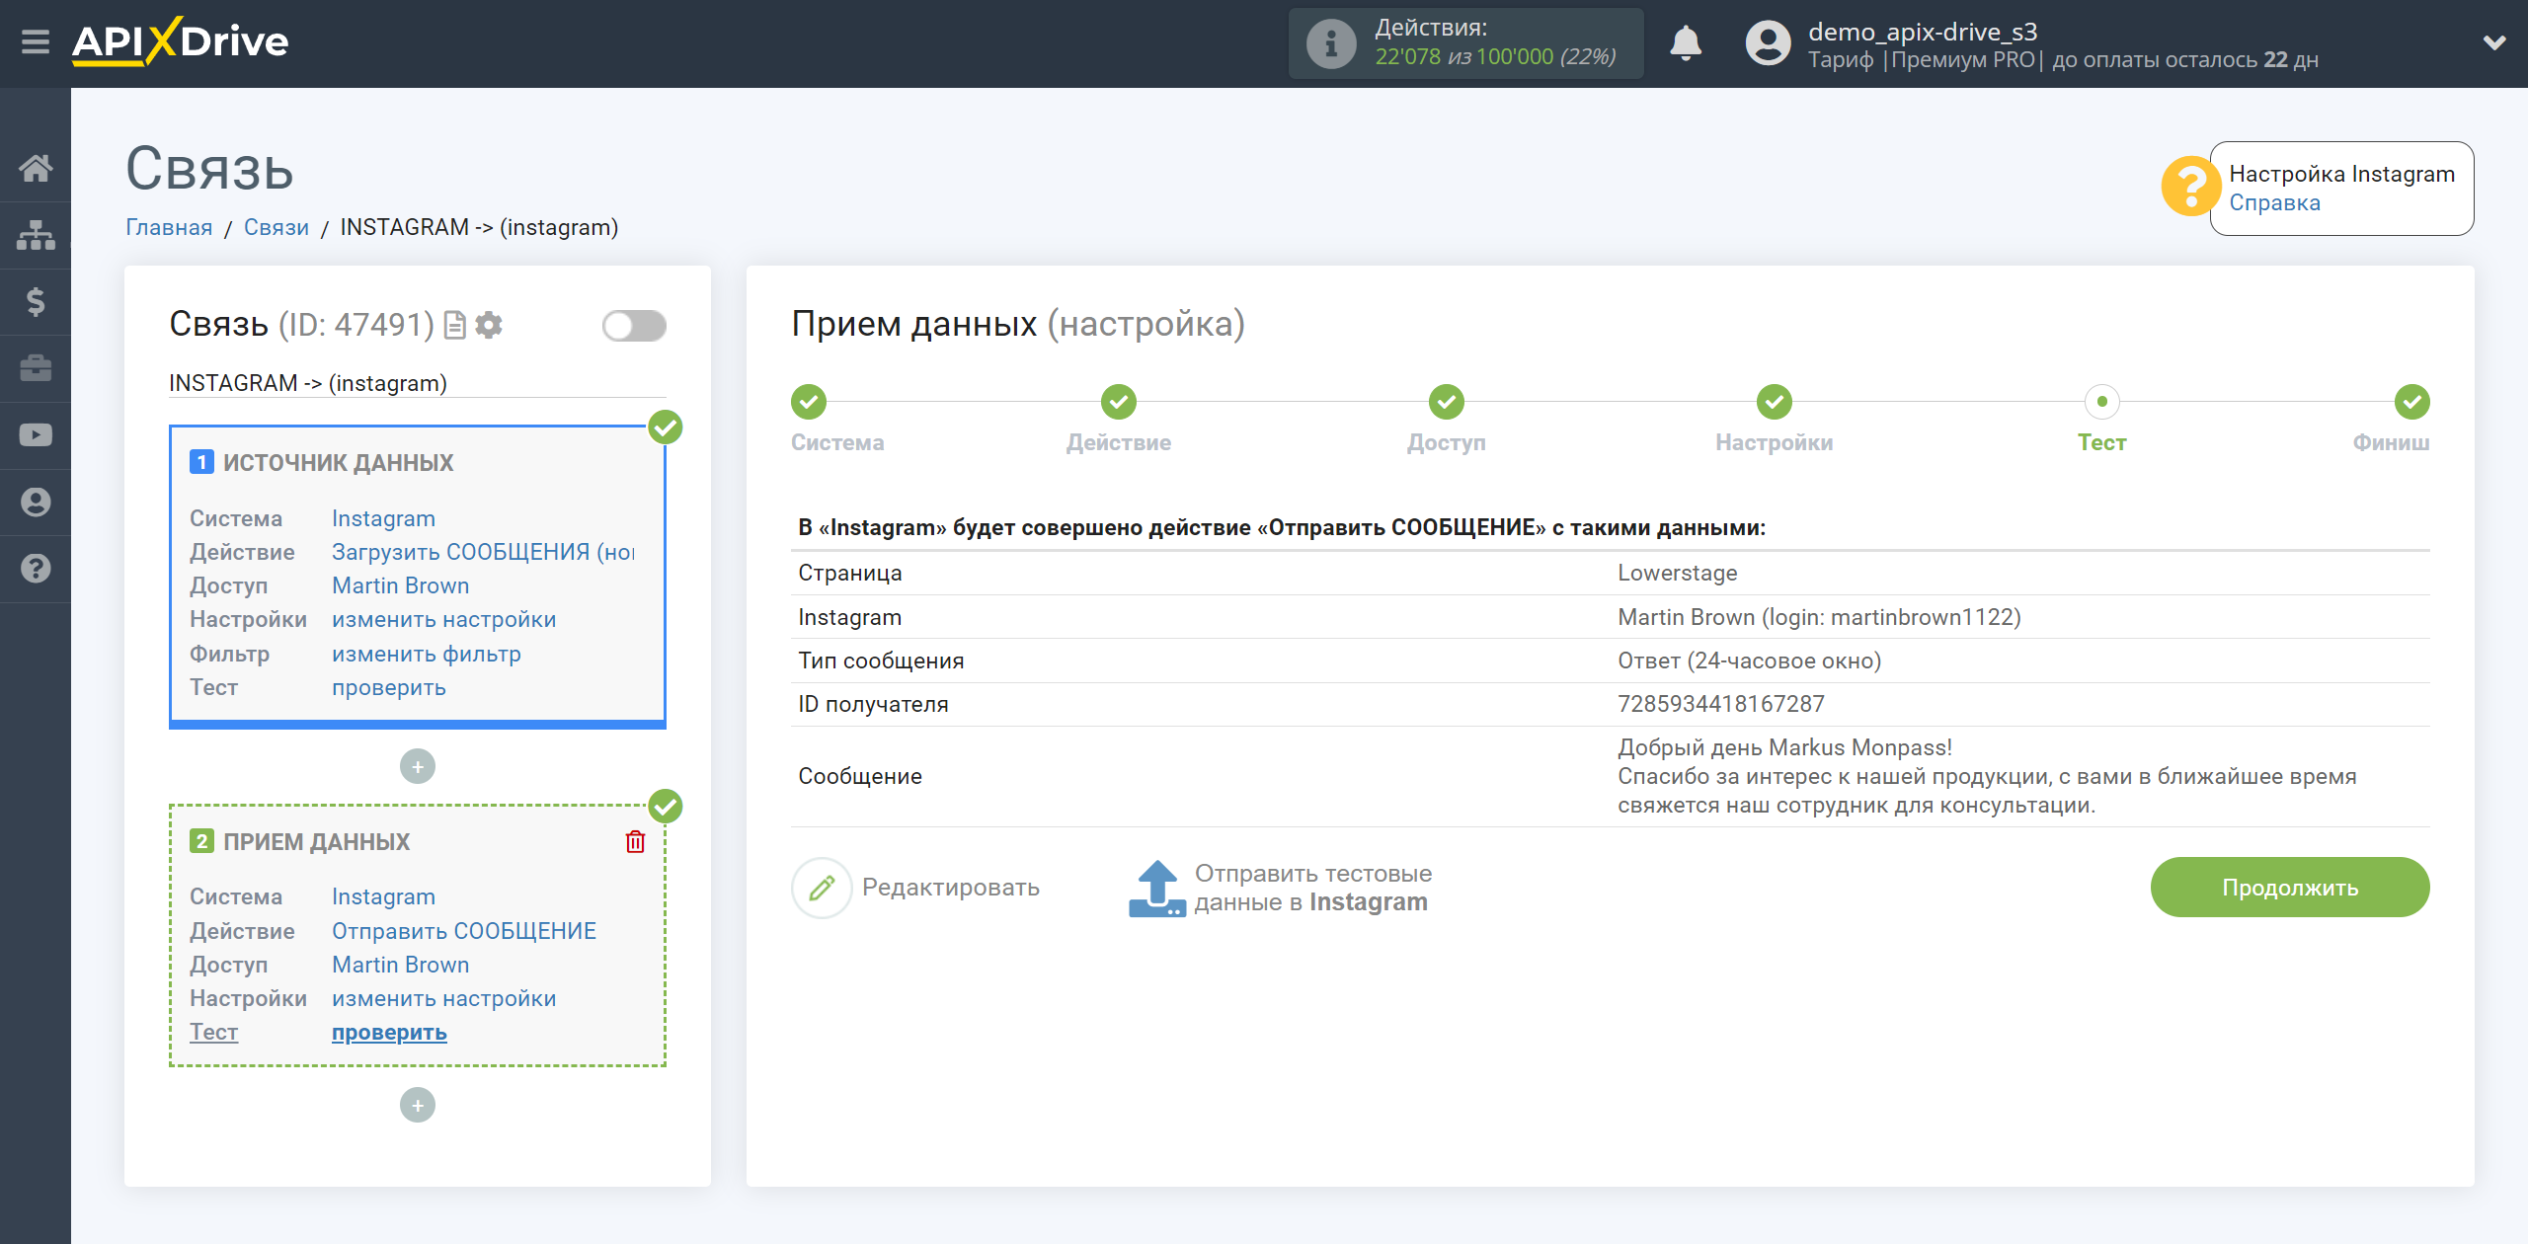Click ID получателя value 7285934418167287
The height and width of the screenshot is (1244, 2528).
pos(1720,704)
